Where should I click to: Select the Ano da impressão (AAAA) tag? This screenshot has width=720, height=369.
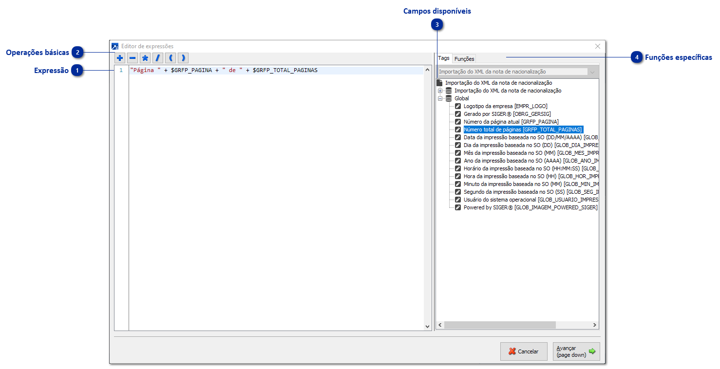point(531,161)
